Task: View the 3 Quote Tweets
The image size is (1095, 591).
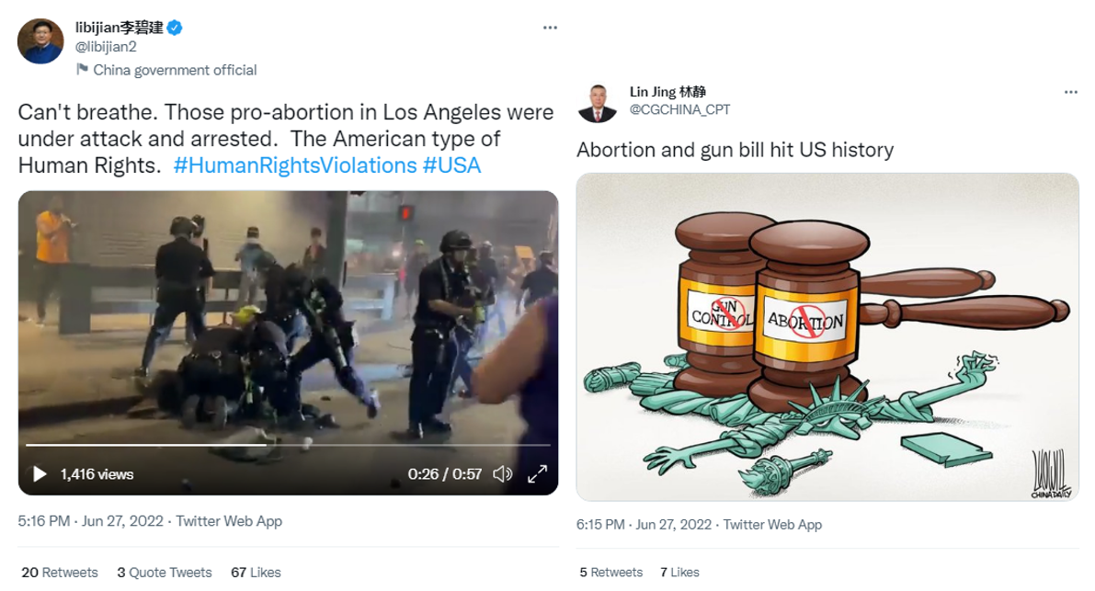Action: [164, 573]
